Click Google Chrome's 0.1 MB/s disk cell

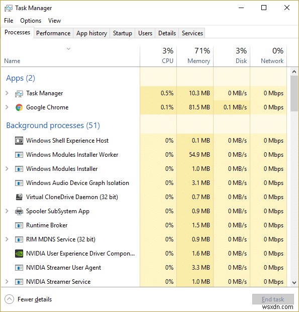(x=232, y=107)
